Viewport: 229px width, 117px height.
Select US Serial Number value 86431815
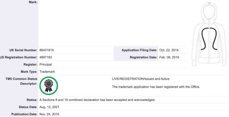tap(47, 50)
